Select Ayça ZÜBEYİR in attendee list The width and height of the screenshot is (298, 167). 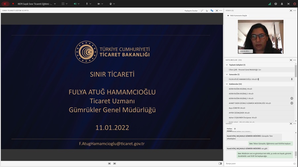tap(259, 108)
